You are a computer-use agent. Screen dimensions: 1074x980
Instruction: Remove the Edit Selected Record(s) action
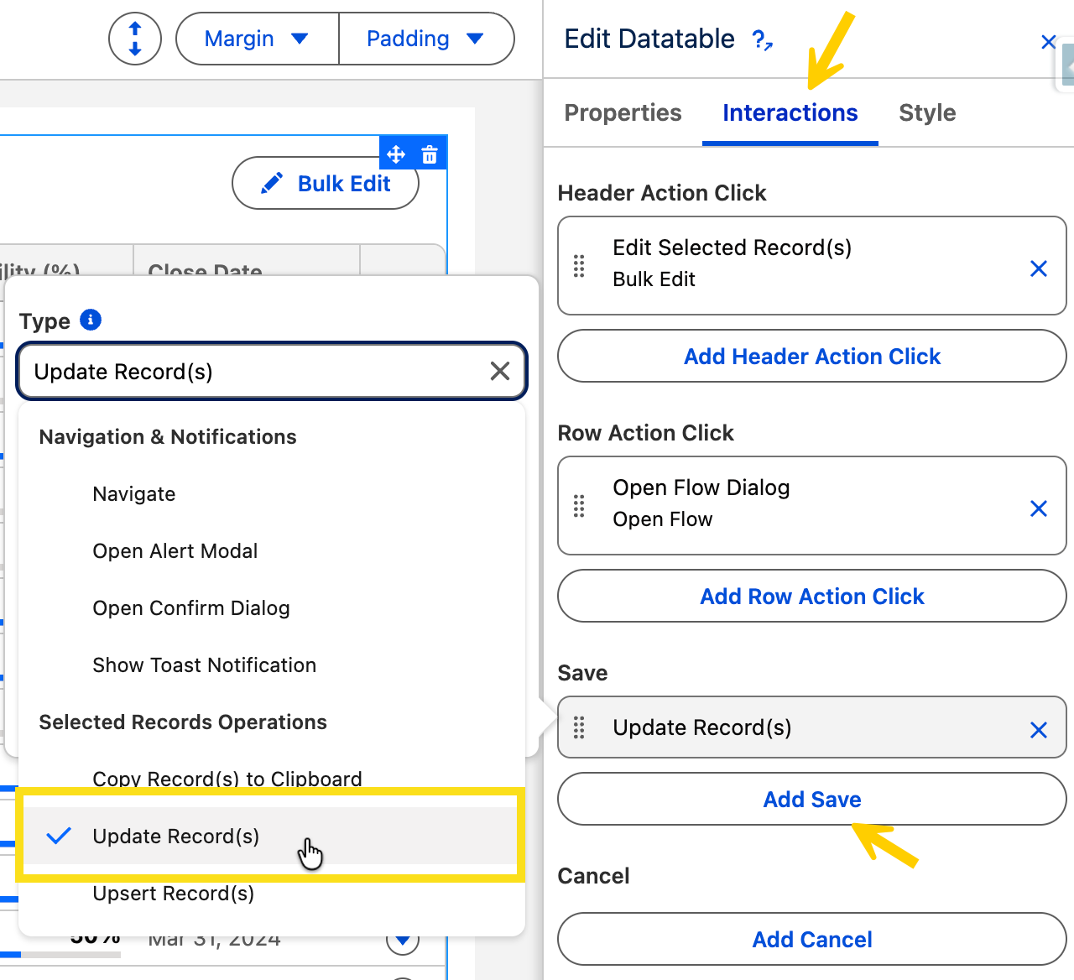coord(1038,268)
